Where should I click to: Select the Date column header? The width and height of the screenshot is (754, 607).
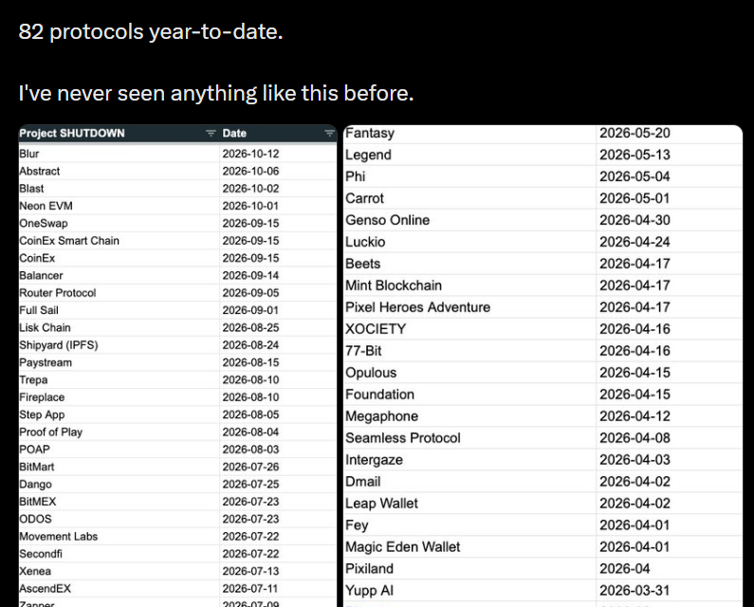coord(278,133)
